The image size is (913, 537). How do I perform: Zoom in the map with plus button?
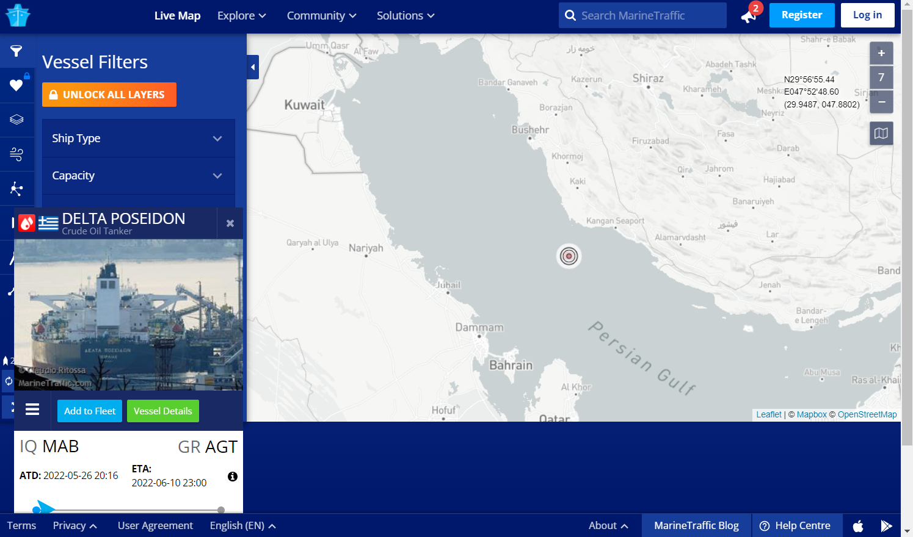tap(881, 54)
